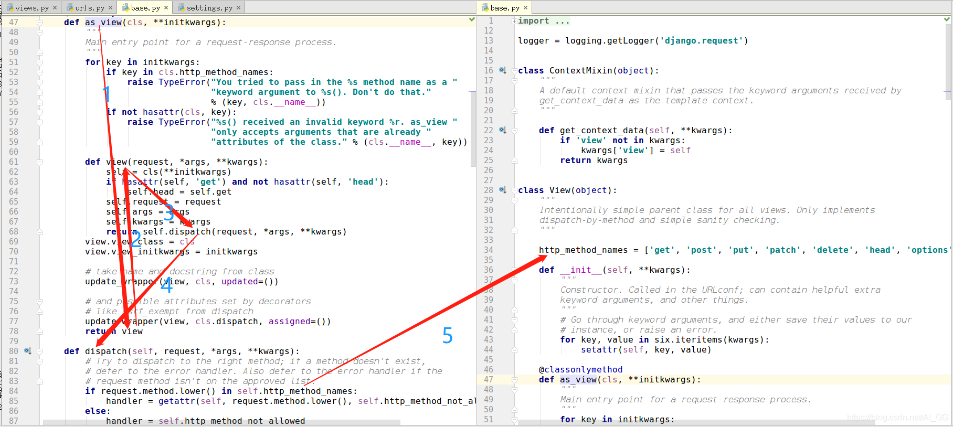Close the right split base.py tab

click(525, 7)
